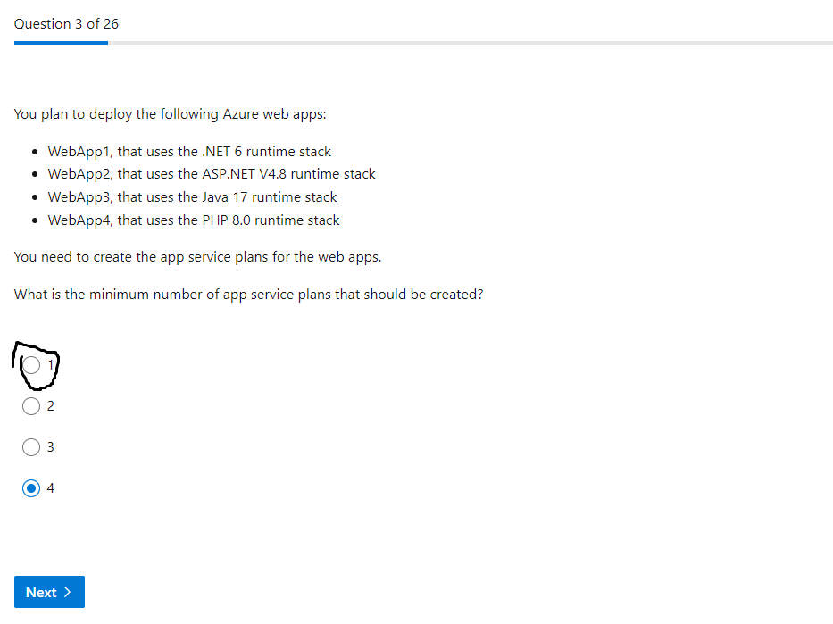Click the chevron arrow on the Next button
This screenshot has height=624, width=833.
tap(67, 592)
